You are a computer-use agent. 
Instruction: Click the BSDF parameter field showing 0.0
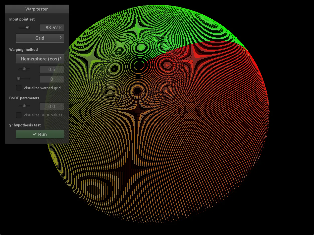coord(52,107)
